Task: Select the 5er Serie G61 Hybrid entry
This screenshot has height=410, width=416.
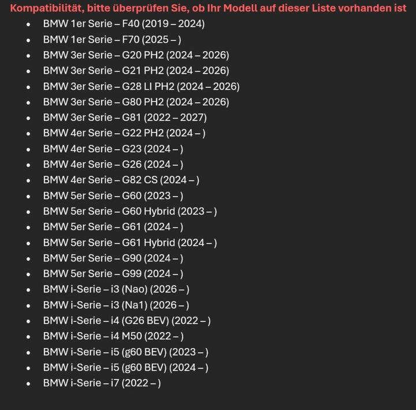Action: pyautogui.click(x=130, y=242)
